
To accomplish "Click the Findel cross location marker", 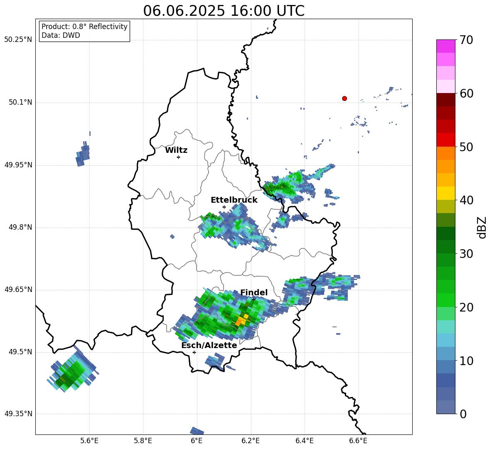I will click(253, 299).
